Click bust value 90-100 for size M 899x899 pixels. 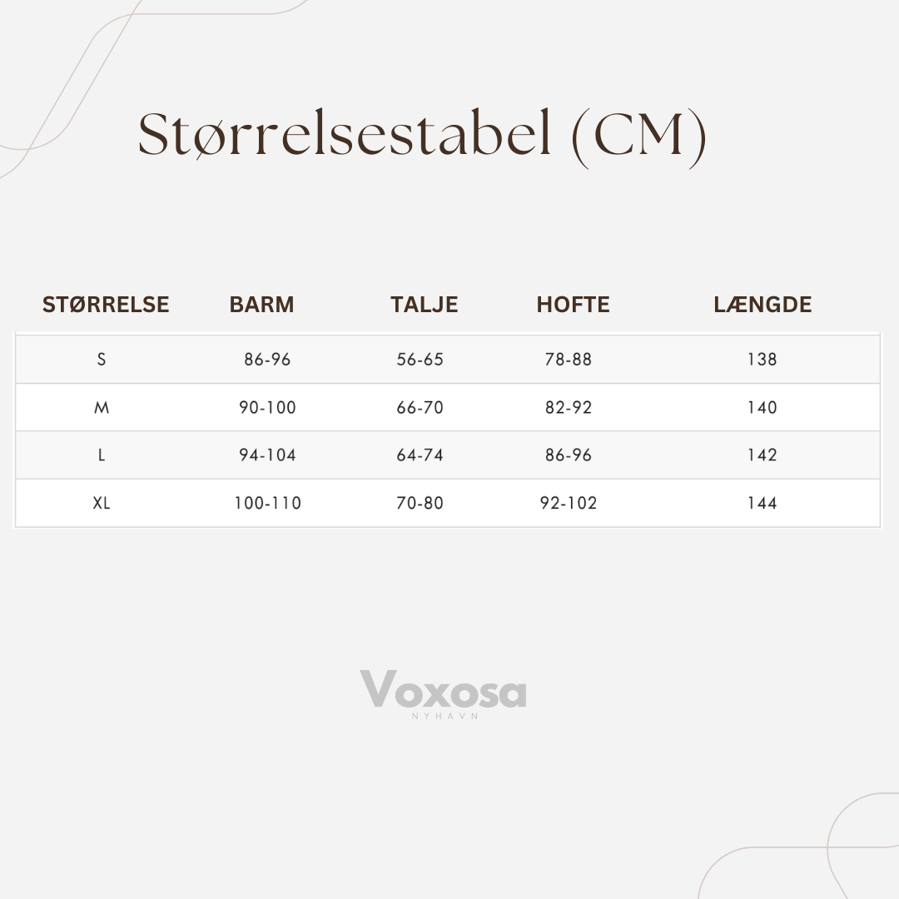point(267,408)
